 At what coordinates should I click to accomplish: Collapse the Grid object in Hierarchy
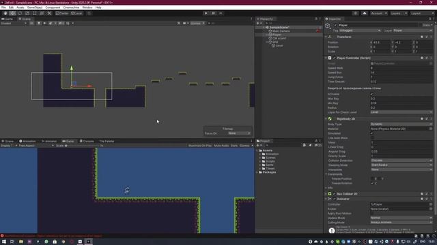(x=267, y=42)
